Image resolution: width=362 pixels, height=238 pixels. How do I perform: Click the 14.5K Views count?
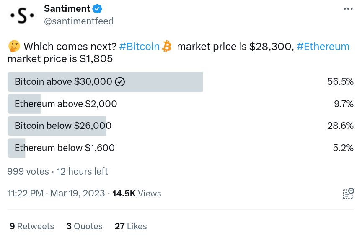(x=137, y=194)
